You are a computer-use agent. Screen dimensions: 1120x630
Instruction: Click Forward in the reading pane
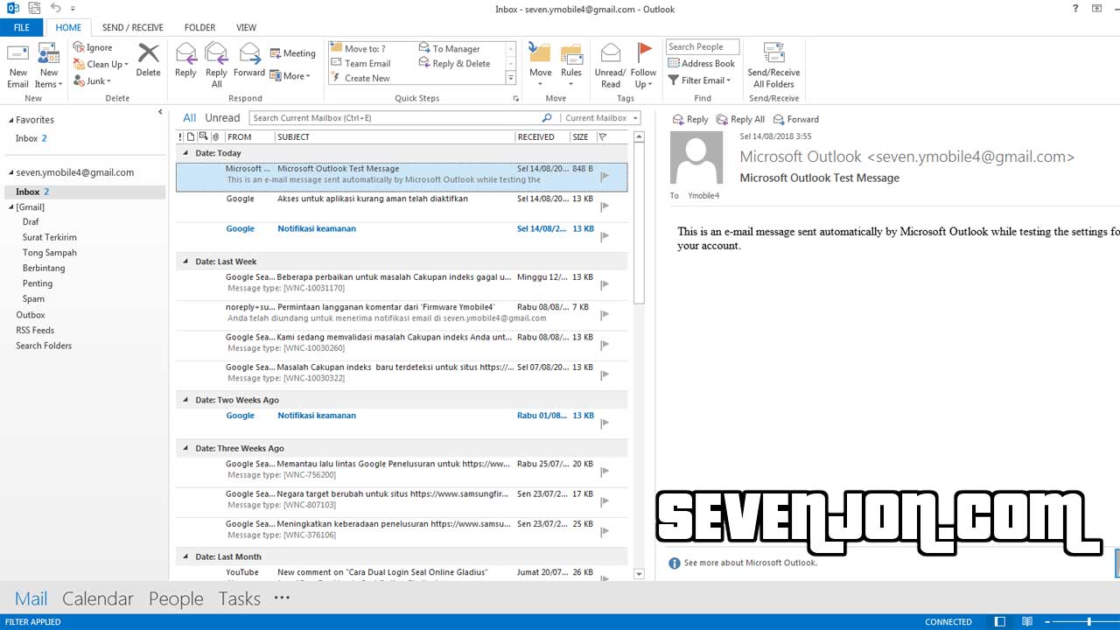(795, 119)
